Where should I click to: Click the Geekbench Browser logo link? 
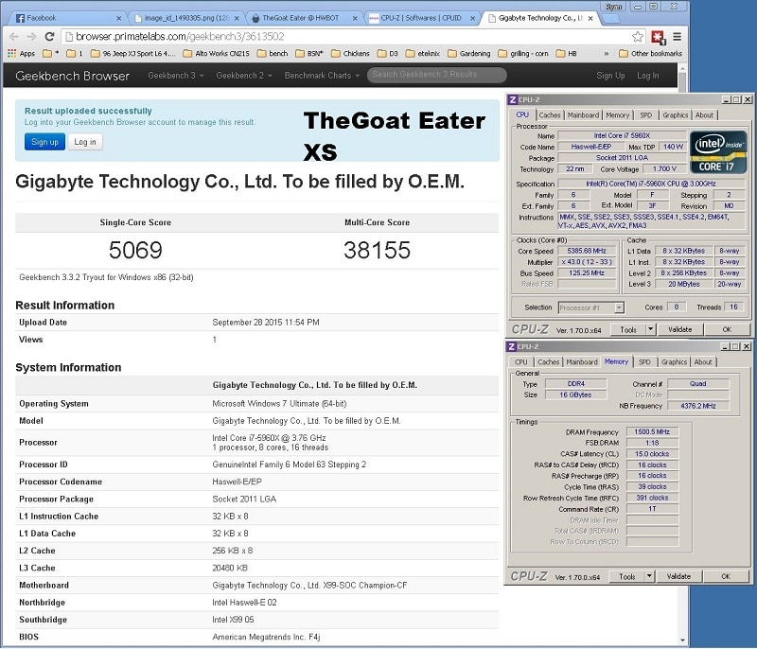coord(73,76)
